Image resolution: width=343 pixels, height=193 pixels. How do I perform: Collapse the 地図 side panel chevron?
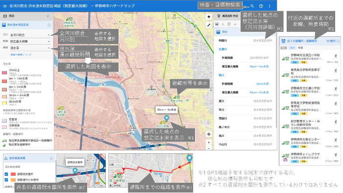click(x=48, y=16)
